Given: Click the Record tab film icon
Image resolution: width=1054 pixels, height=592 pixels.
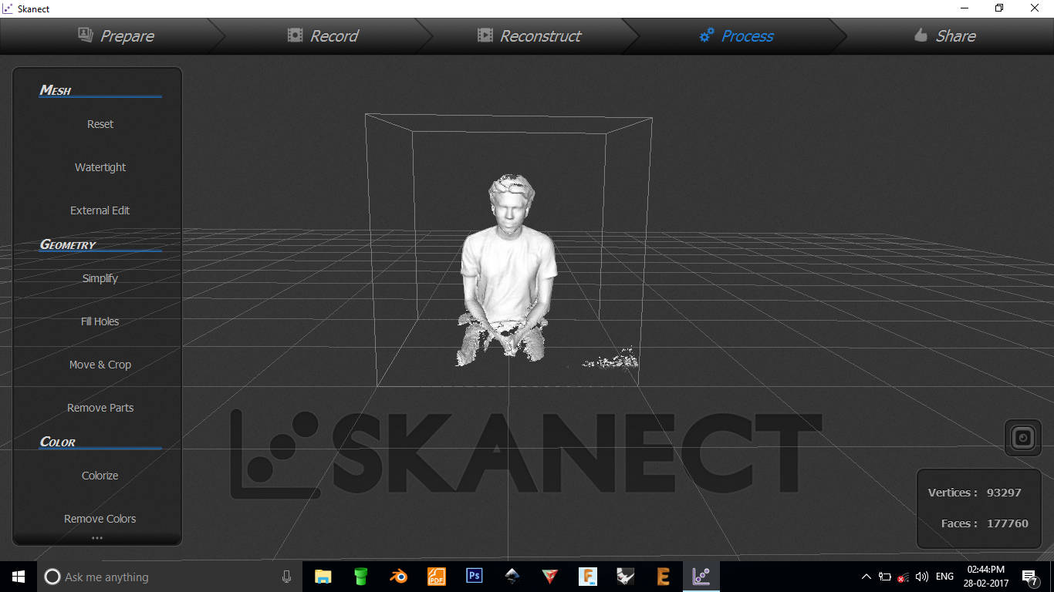Looking at the screenshot, I should click(295, 35).
